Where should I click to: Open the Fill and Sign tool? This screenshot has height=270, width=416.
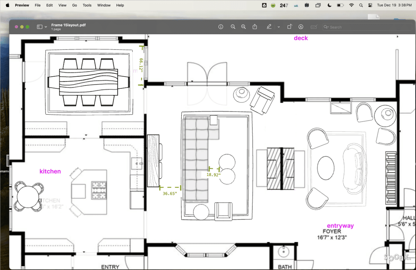coord(314,27)
